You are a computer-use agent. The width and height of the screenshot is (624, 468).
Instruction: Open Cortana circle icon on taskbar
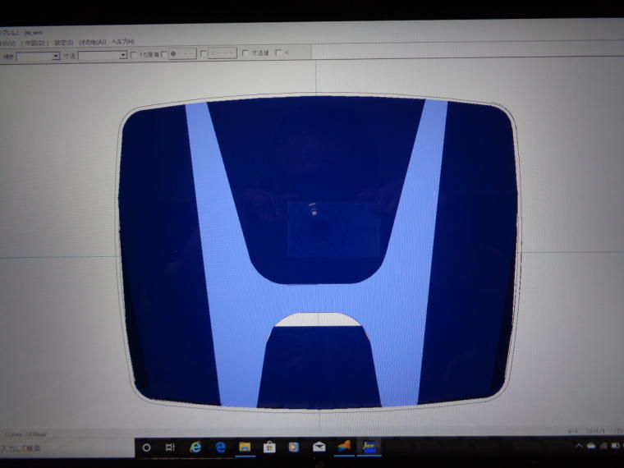point(146,447)
